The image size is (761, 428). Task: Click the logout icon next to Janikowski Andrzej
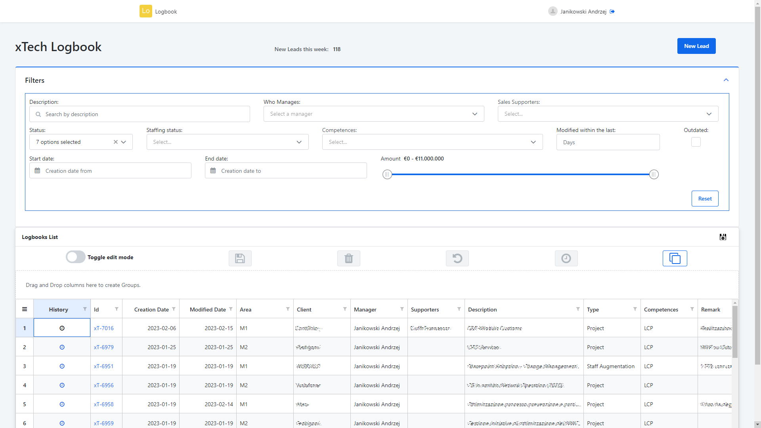coord(612,11)
